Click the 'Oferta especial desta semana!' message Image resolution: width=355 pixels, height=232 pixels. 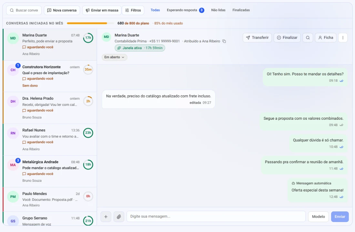[x=318, y=190]
